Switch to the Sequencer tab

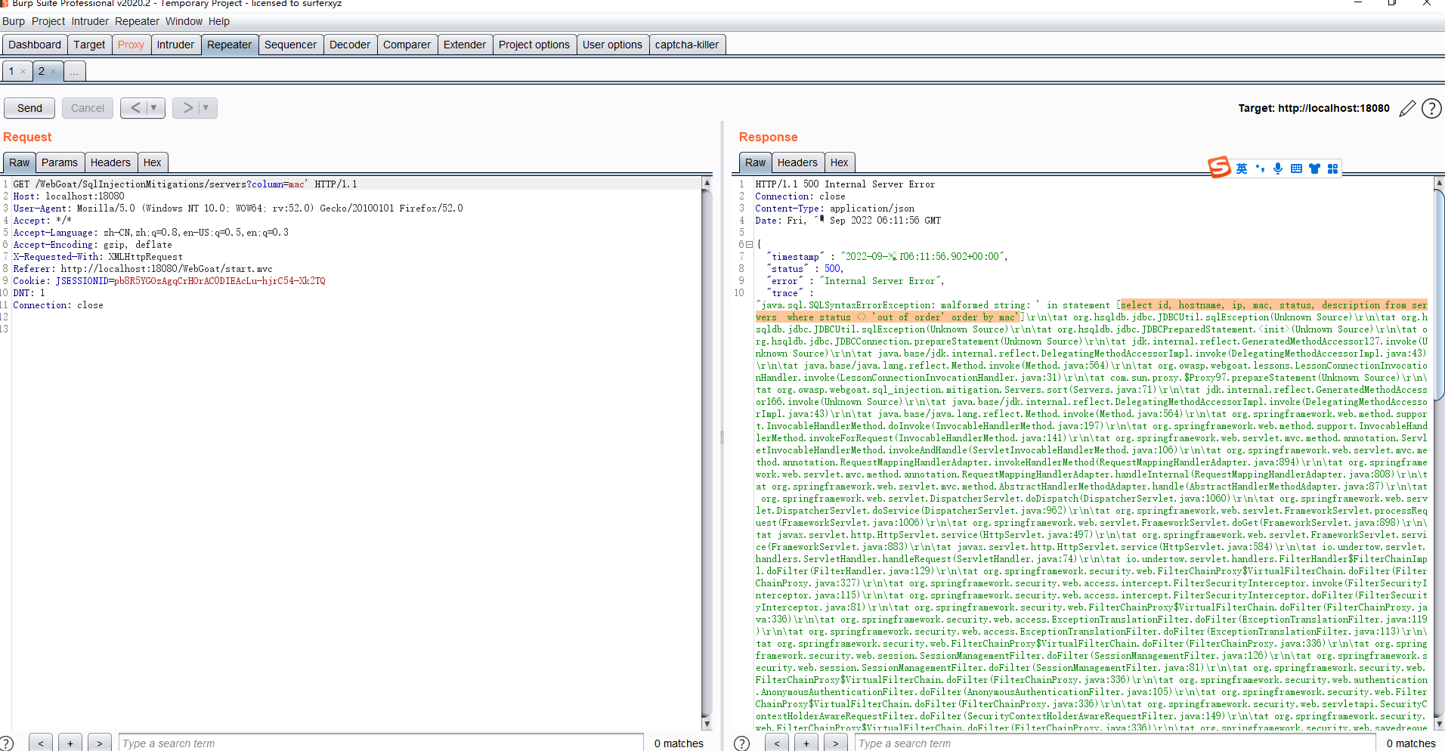pos(290,45)
